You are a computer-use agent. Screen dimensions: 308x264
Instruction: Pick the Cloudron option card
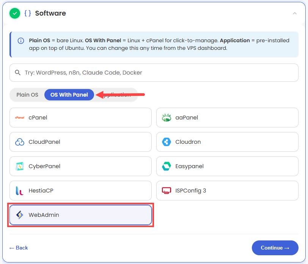pyautogui.click(x=228, y=142)
